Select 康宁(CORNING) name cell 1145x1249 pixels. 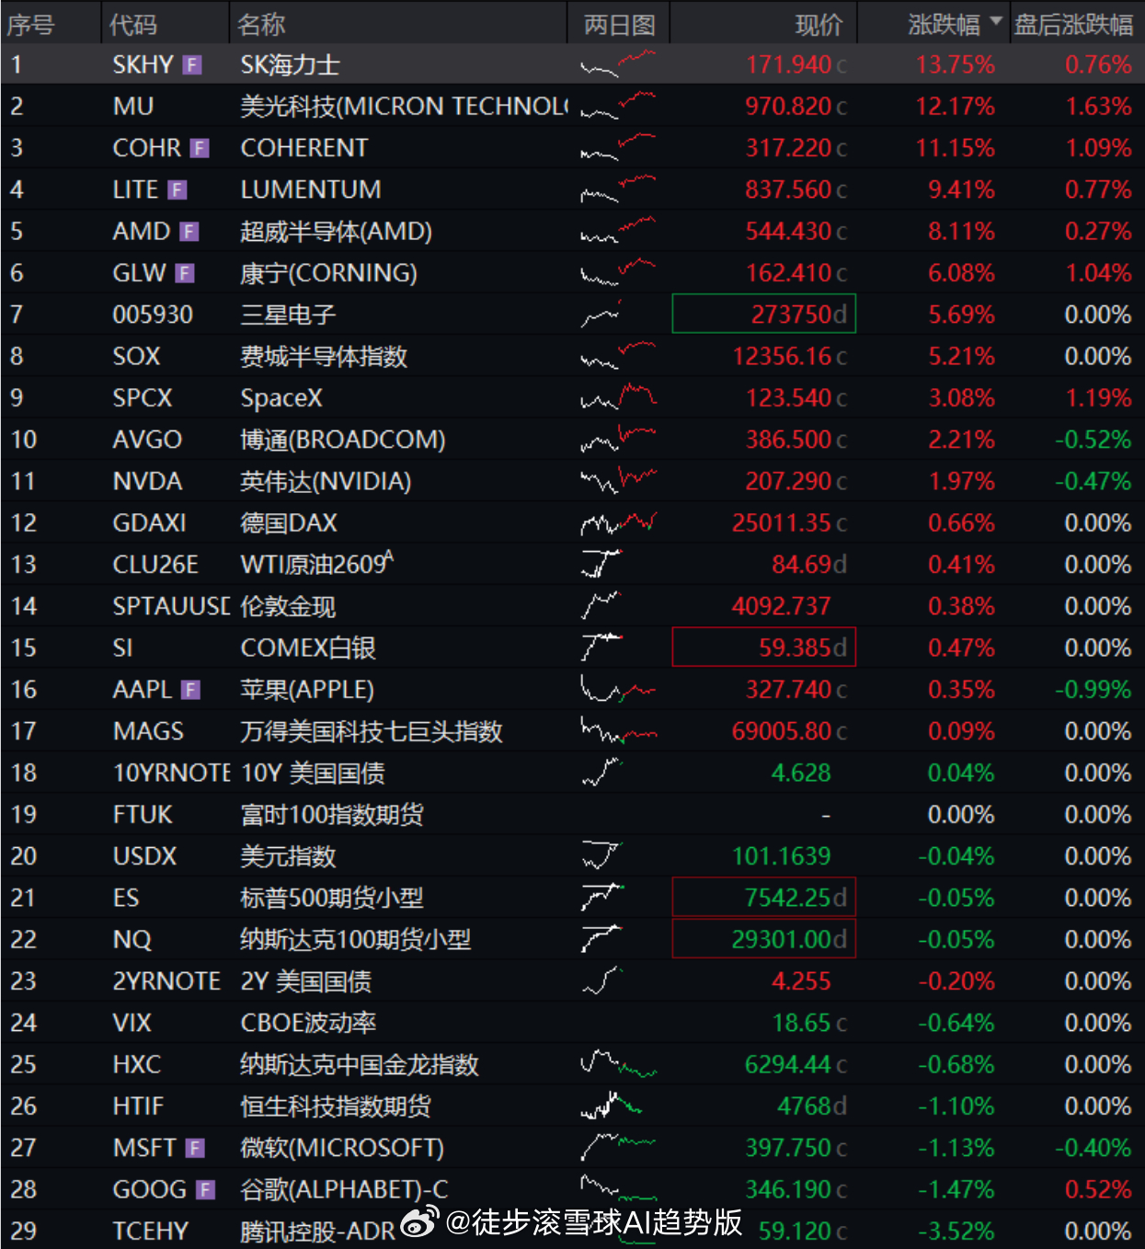[x=328, y=273]
